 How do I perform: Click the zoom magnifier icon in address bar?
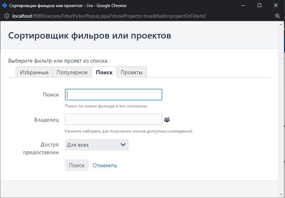277,16
